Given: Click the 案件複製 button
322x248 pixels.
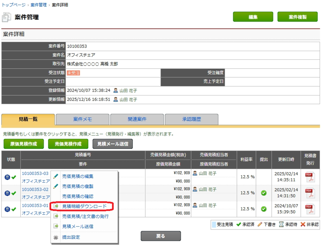Looking at the screenshot, I should tap(297, 17).
